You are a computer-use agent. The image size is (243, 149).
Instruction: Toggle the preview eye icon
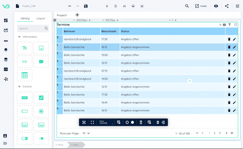216,6
